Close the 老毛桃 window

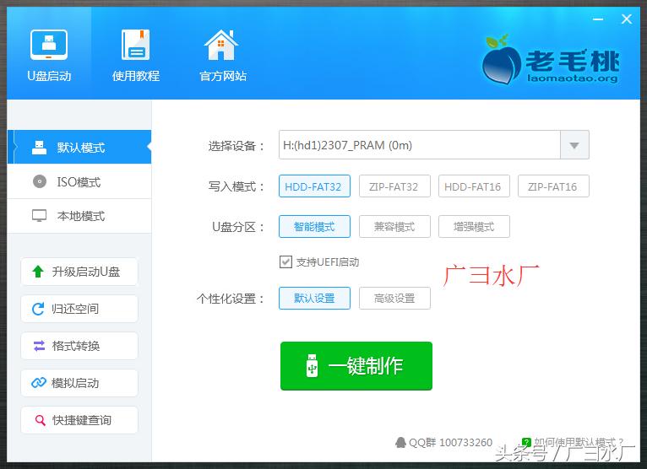pos(627,19)
